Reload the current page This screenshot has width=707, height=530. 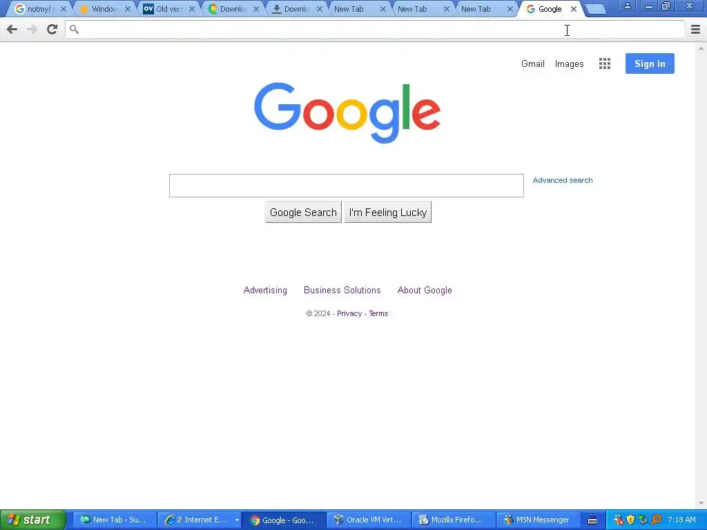point(52,30)
